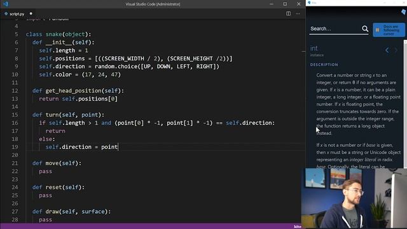Click the 'If x is not a number' paragraph
The image size is (407, 229).
pyautogui.click(x=358, y=156)
